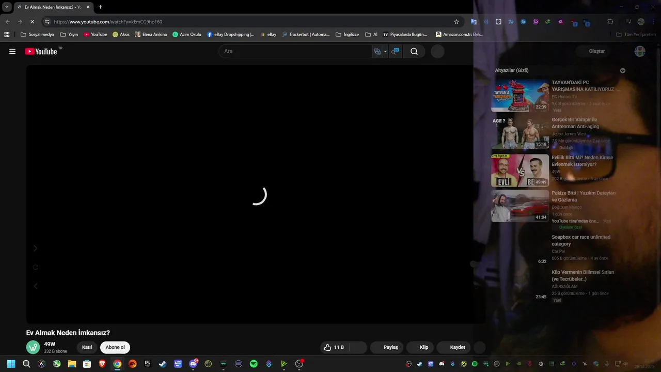Save the video with 'Kaydet'
Image resolution: width=661 pixels, height=372 pixels.
454,347
